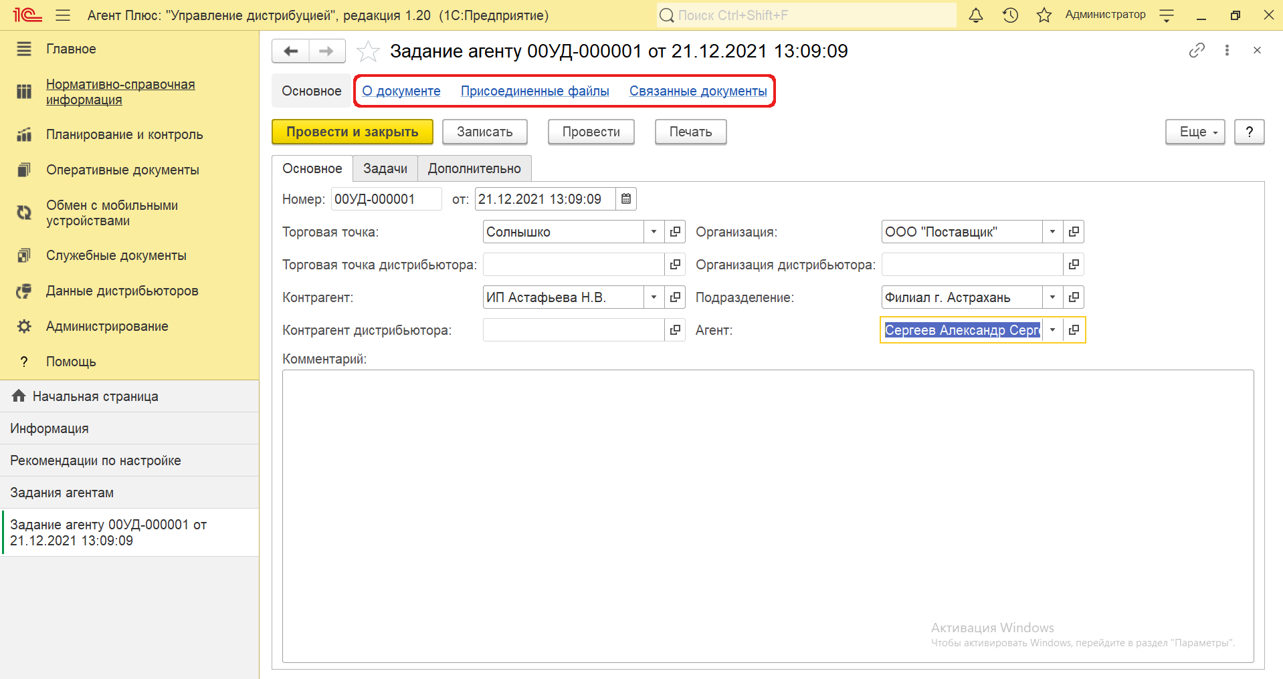The height and width of the screenshot is (679, 1283).
Task: Open favorites star in title bar
Action: (x=1044, y=15)
